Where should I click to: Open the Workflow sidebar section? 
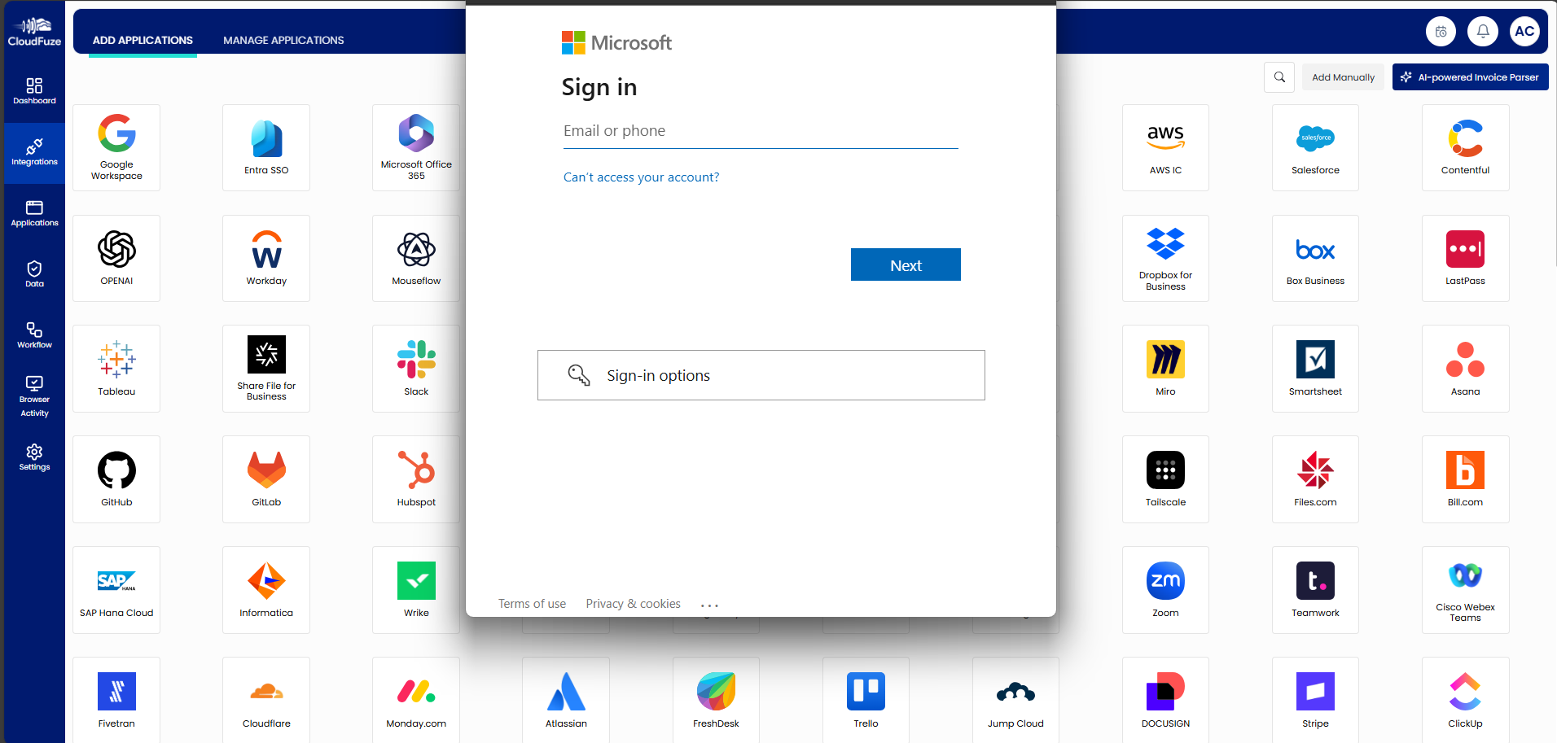click(33, 335)
